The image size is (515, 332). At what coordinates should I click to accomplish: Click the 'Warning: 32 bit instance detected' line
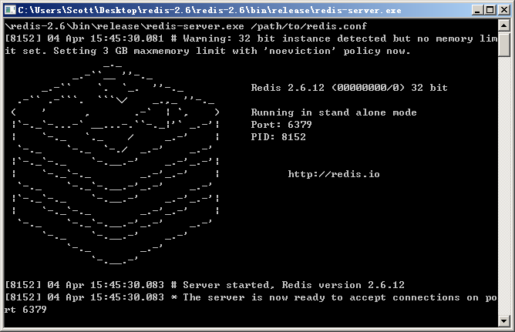click(x=251, y=39)
